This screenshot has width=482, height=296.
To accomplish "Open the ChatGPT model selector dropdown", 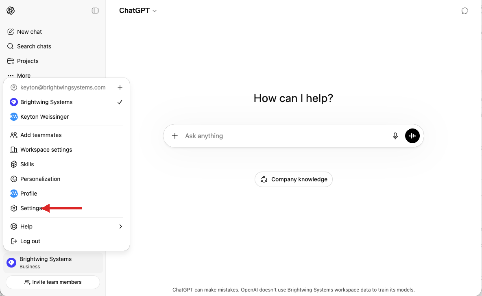I will click(138, 11).
